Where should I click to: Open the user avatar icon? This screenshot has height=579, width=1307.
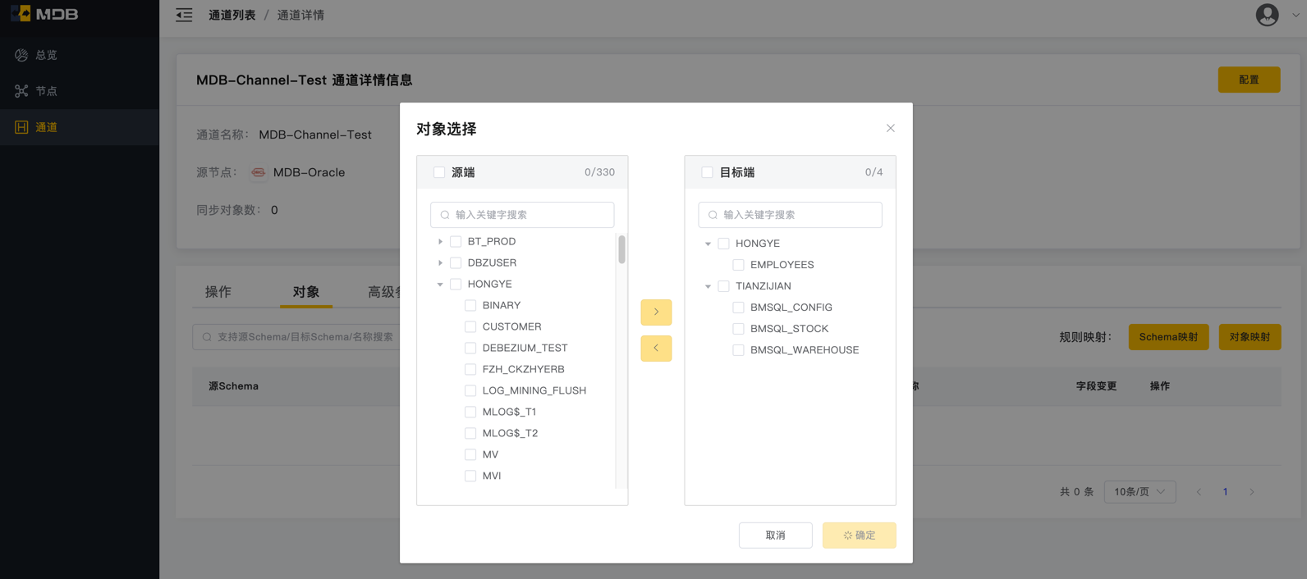[1267, 15]
